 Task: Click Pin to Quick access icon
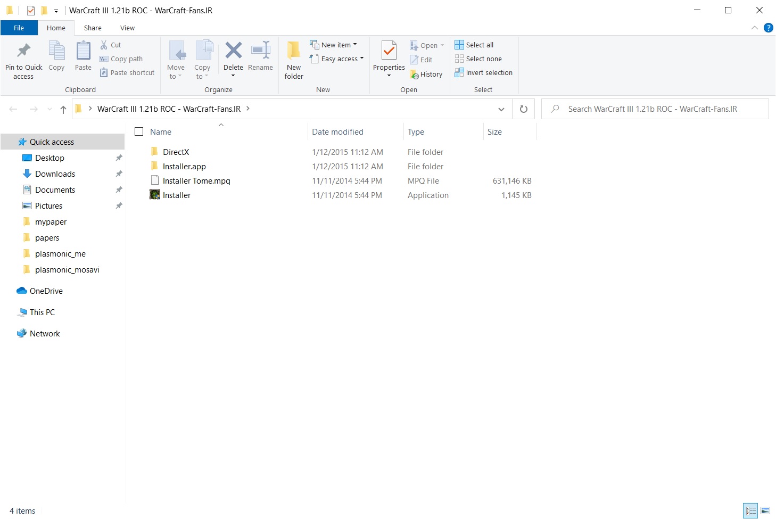point(23,51)
